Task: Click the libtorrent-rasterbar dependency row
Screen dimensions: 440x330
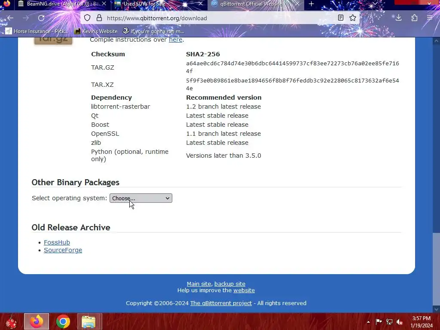Action: coord(176,107)
